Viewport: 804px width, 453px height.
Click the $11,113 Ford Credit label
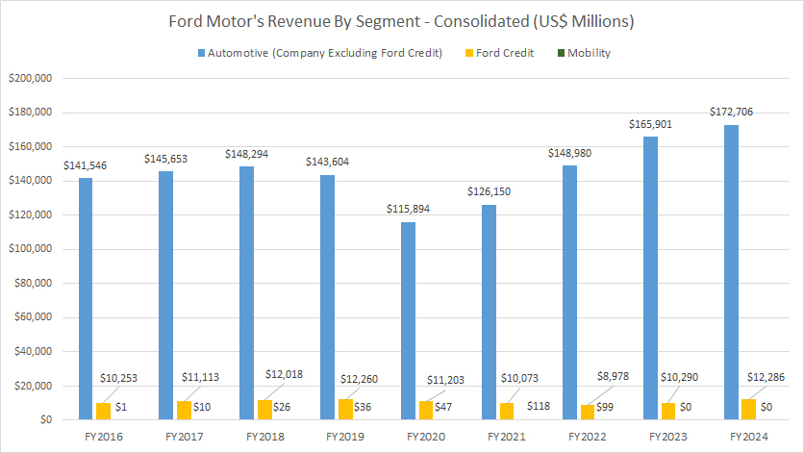pyautogui.click(x=200, y=378)
